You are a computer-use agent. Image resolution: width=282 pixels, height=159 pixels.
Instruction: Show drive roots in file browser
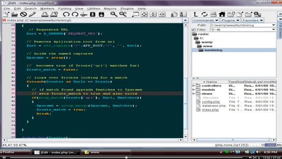pyautogui.click(x=213, y=14)
